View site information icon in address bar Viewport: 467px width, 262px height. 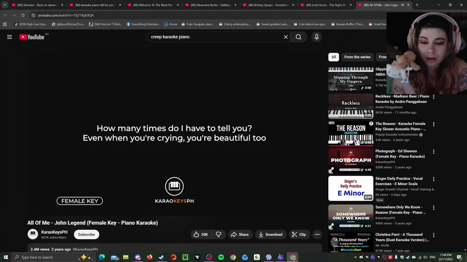pos(33,15)
